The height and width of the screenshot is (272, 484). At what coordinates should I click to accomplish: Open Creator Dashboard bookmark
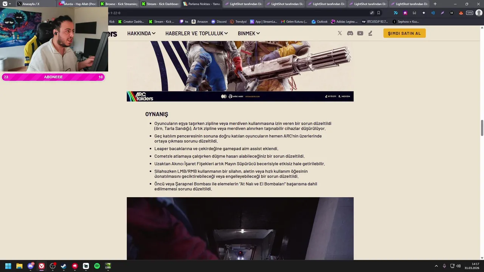click(131, 22)
